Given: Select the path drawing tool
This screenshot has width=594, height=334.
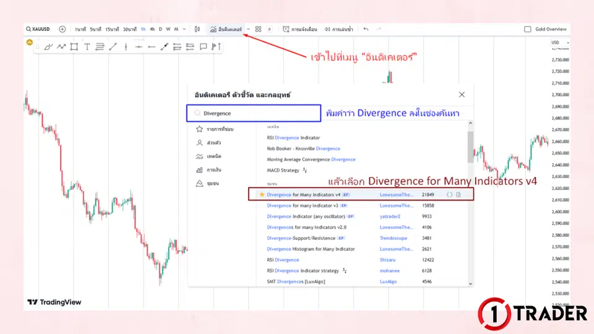Looking at the screenshot, I should click(x=61, y=47).
